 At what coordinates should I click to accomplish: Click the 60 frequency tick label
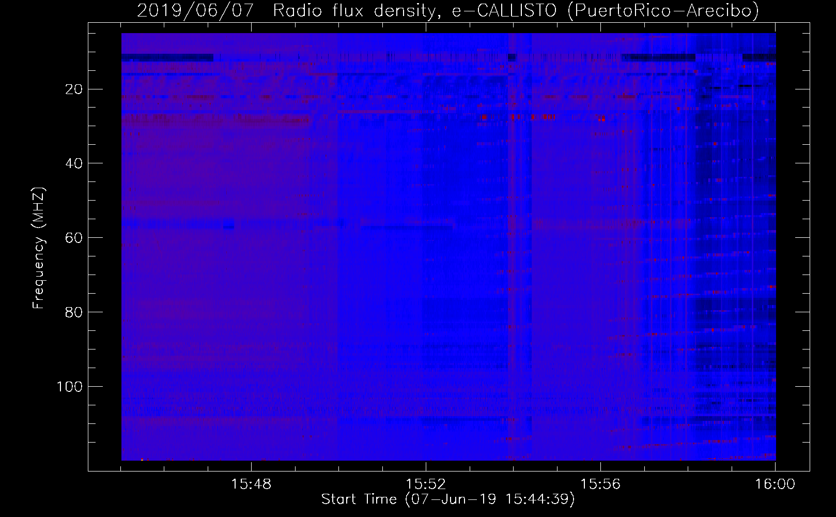(x=74, y=238)
